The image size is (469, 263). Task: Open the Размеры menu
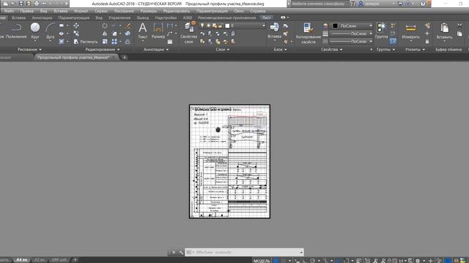click(148, 11)
